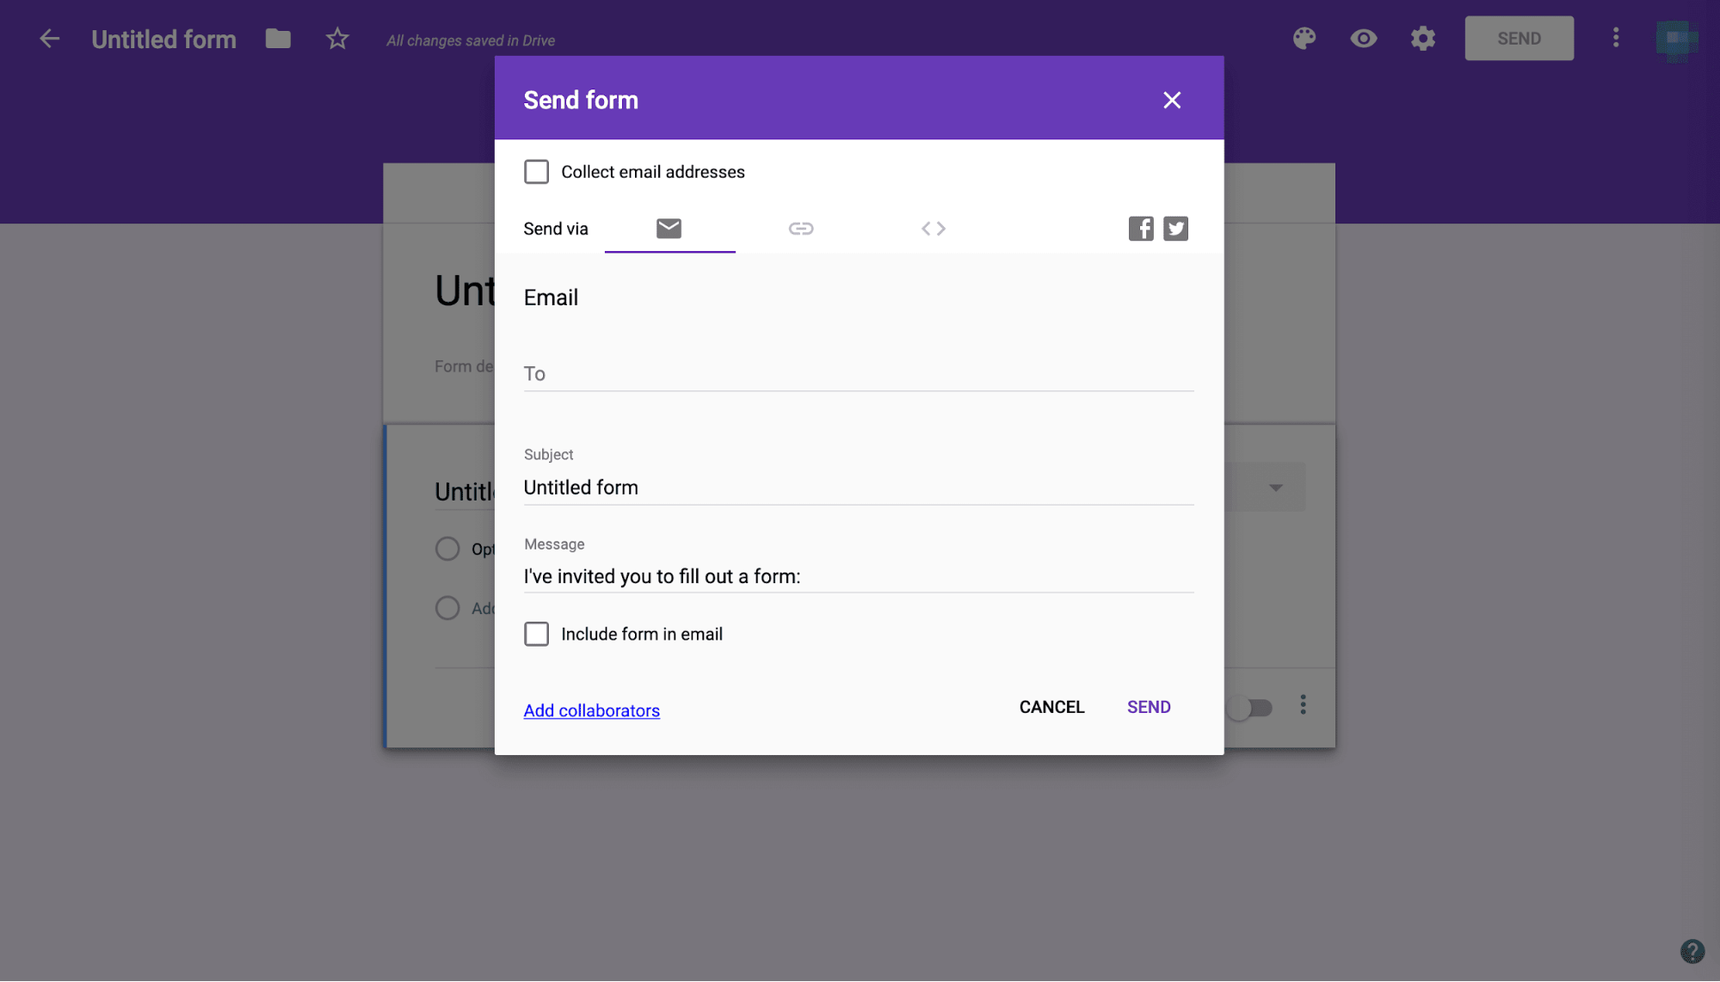Click Add collaborators link
The height and width of the screenshot is (982, 1720).
592,710
